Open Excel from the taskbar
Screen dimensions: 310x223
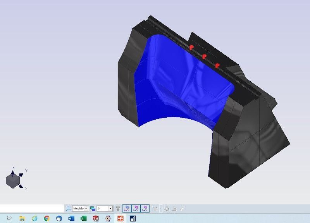[x=83, y=219]
